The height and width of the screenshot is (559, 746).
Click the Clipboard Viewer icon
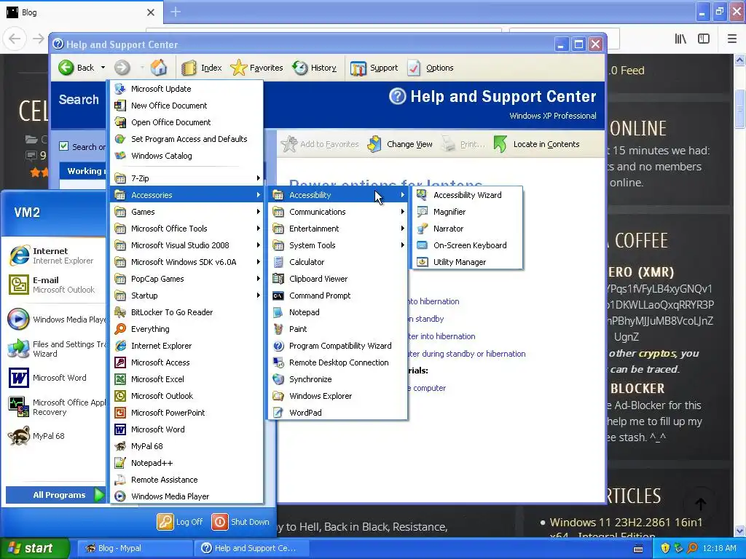point(278,279)
